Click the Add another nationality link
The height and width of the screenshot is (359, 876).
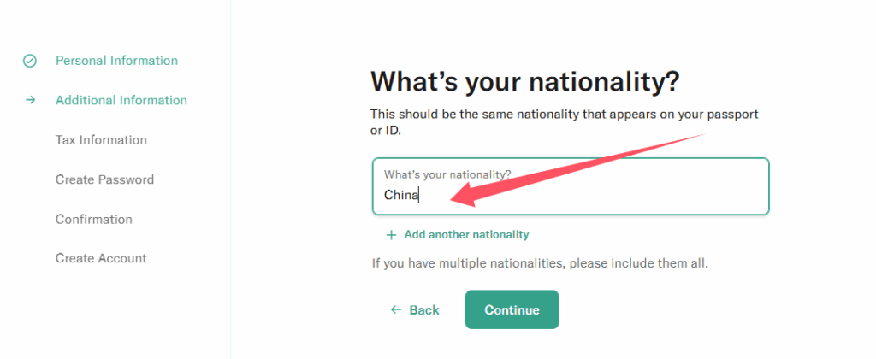[466, 234]
